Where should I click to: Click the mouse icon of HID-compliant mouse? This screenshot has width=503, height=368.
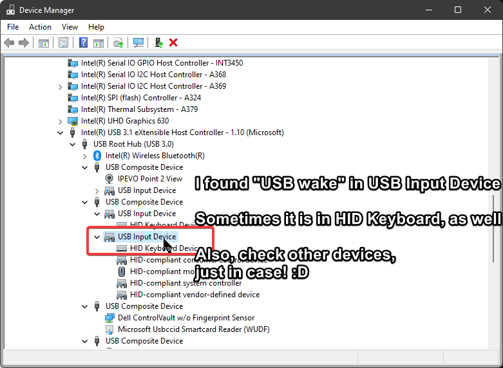[x=121, y=271]
